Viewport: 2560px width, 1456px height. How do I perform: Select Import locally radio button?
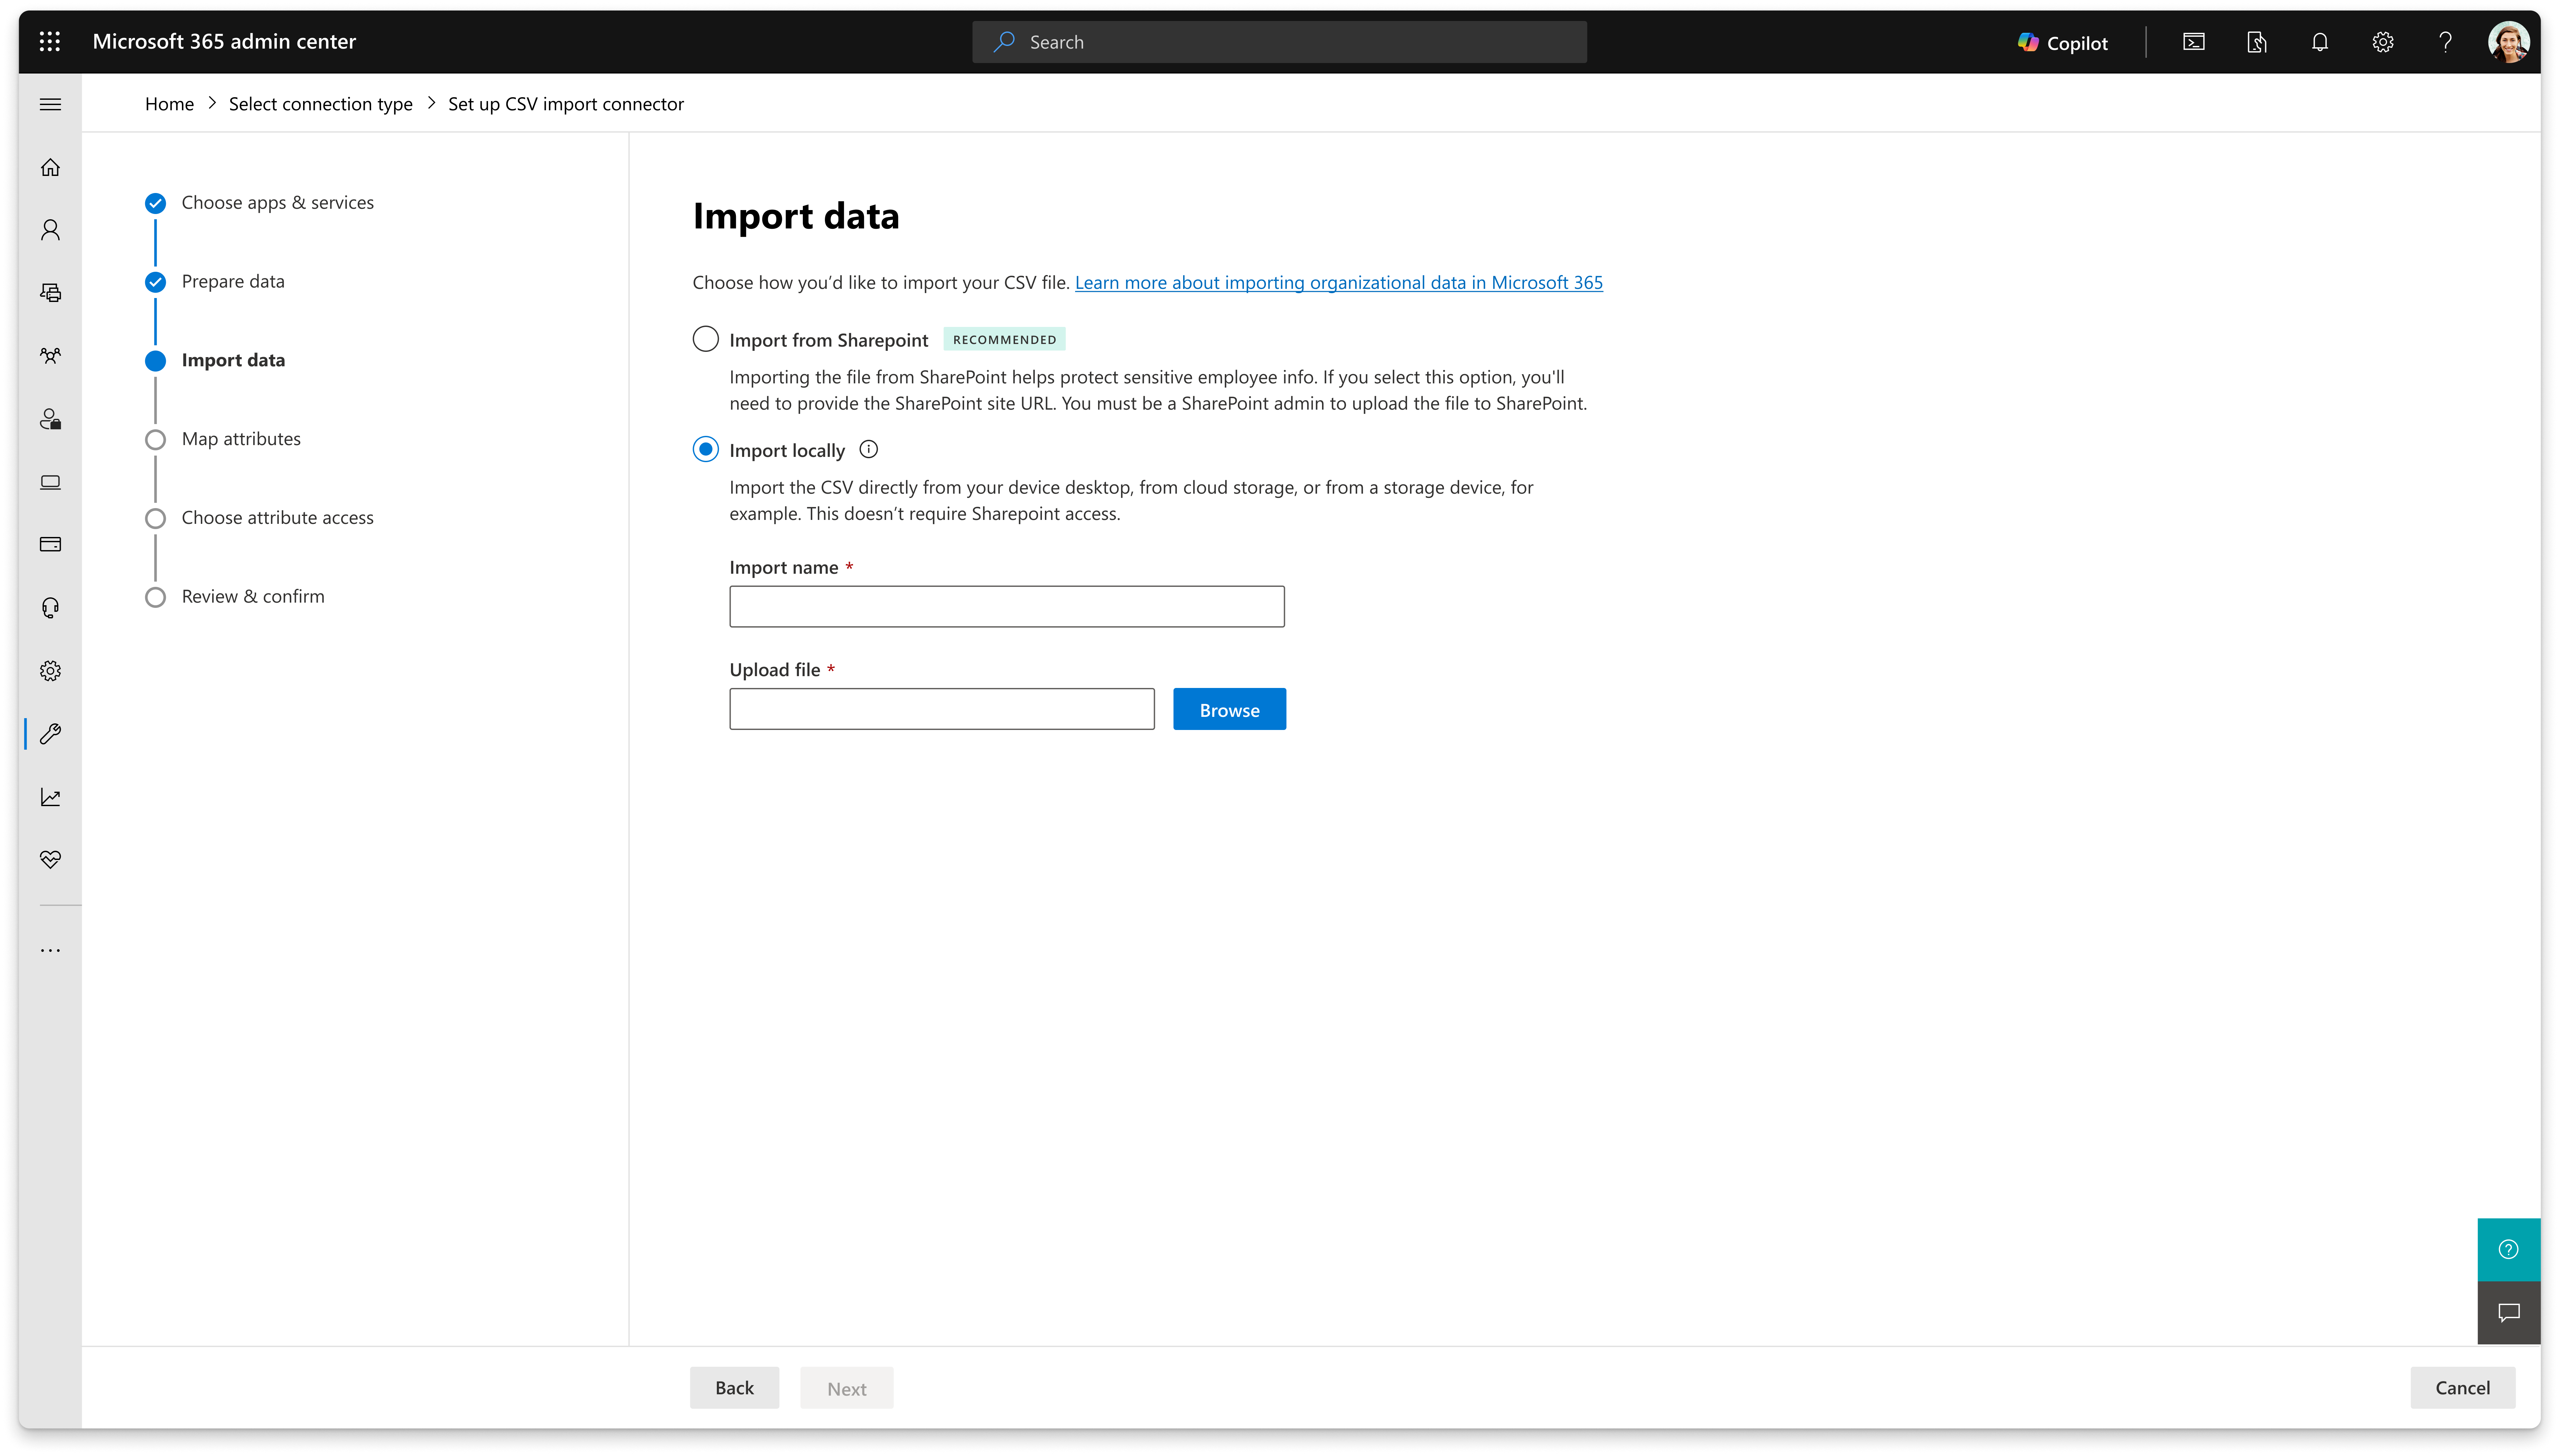click(705, 449)
